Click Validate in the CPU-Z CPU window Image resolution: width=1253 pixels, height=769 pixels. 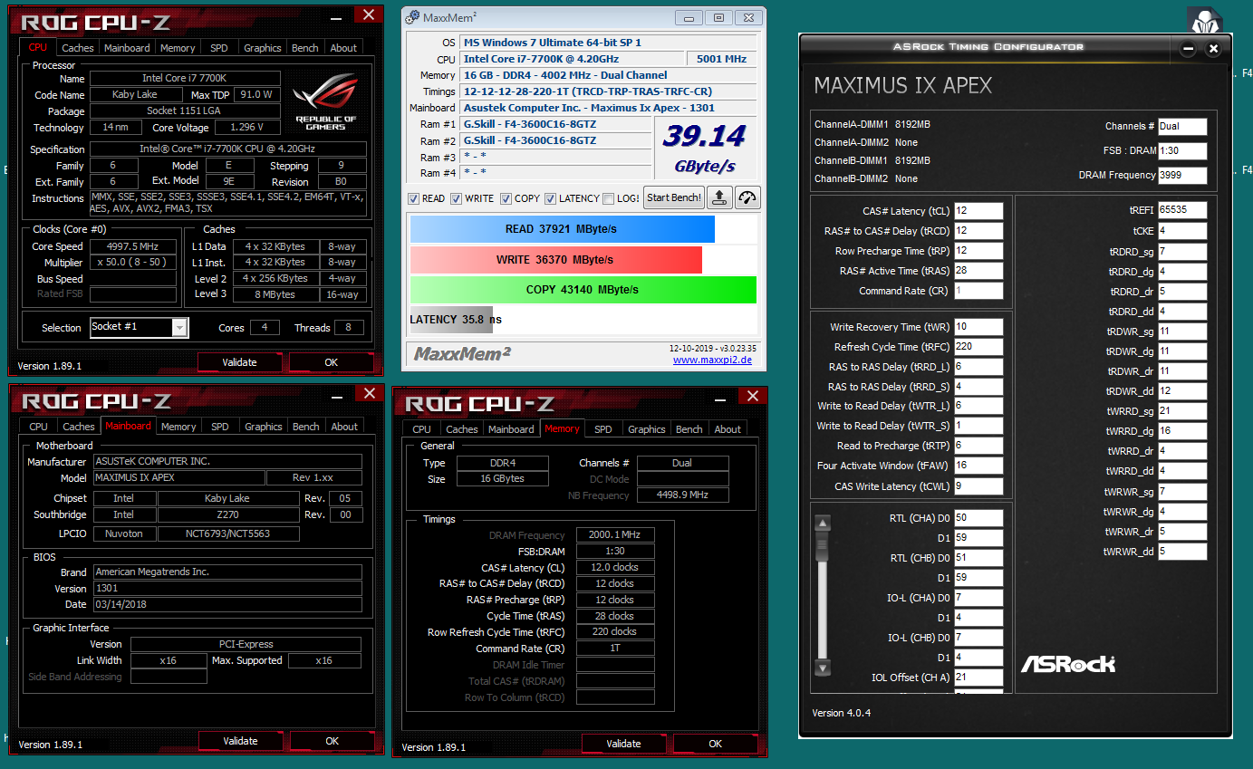[240, 362]
